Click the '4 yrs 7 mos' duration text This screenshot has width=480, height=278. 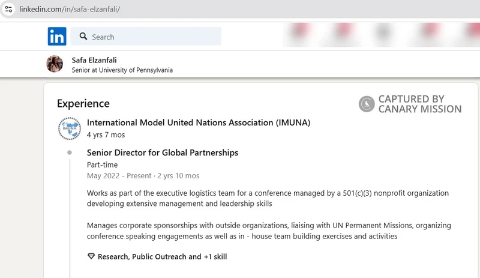(106, 135)
